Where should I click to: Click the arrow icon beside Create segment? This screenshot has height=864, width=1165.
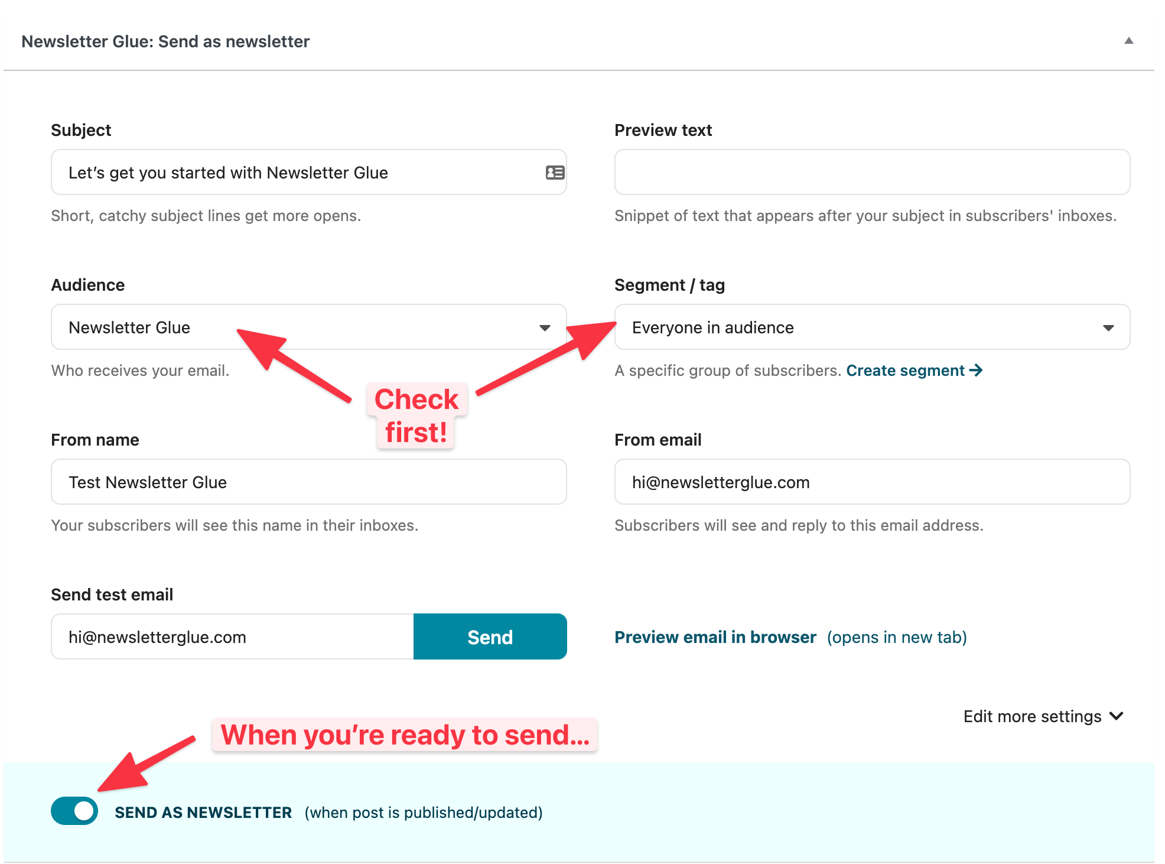coord(976,371)
